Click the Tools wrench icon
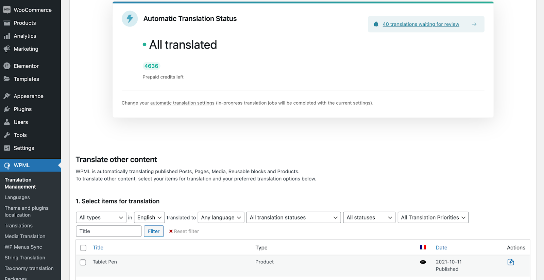Image resolution: width=544 pixels, height=280 pixels. point(7,135)
